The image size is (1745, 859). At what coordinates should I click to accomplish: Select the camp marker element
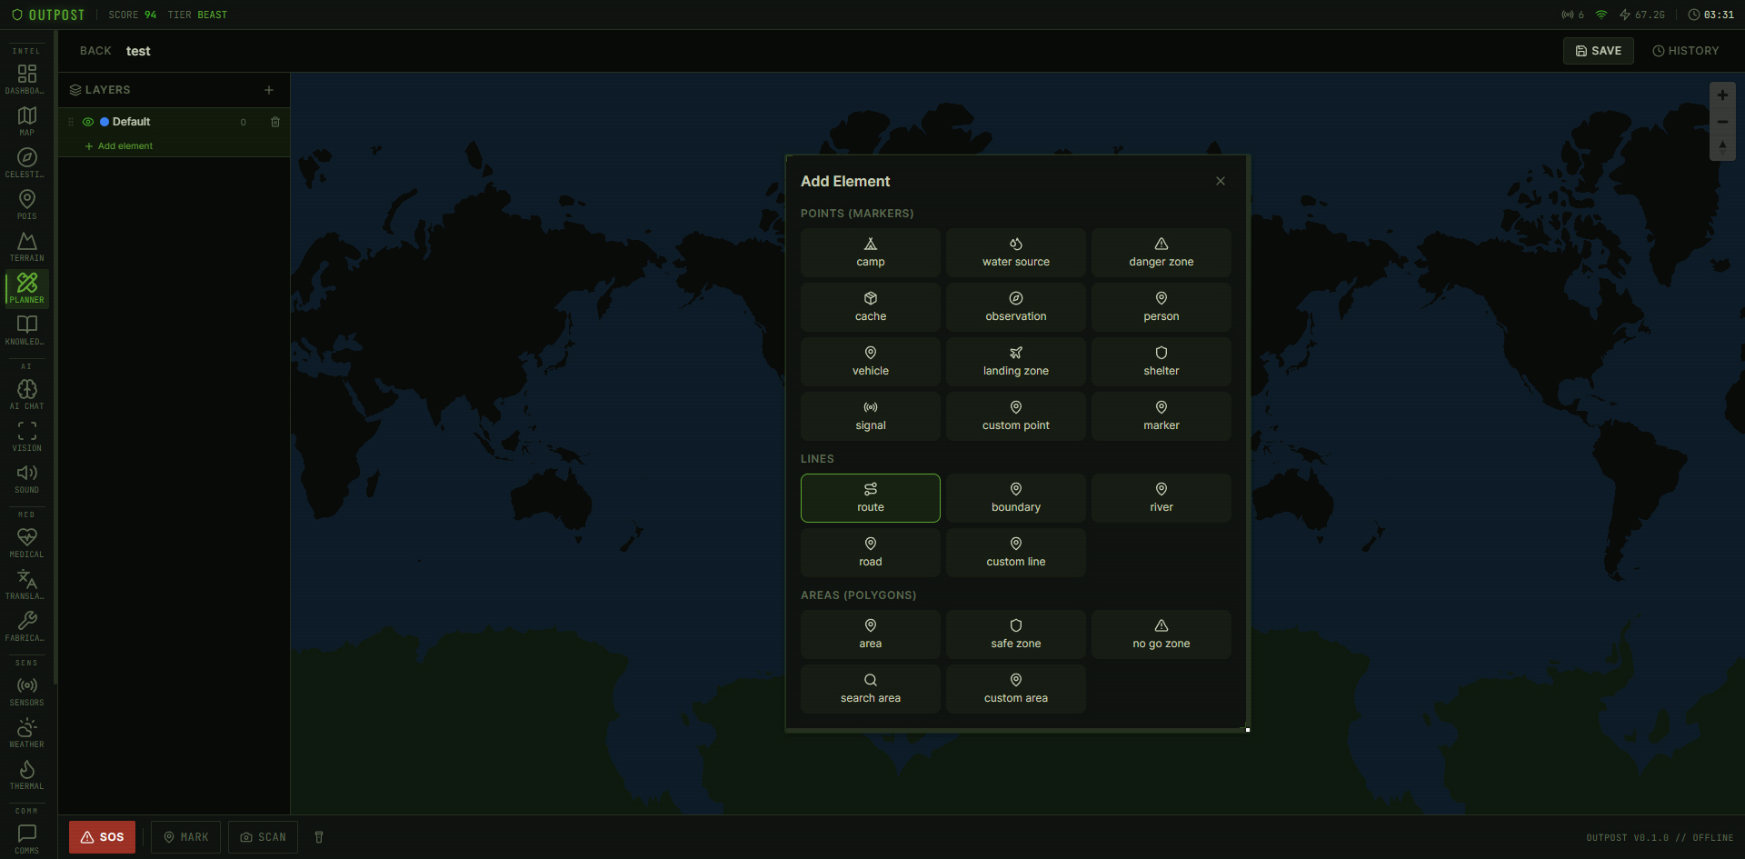click(x=870, y=253)
